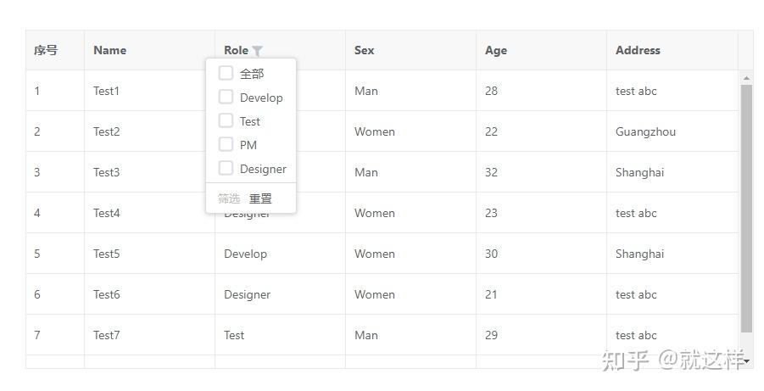
Task: Check the 全部 checkbox in filter
Action: click(226, 73)
